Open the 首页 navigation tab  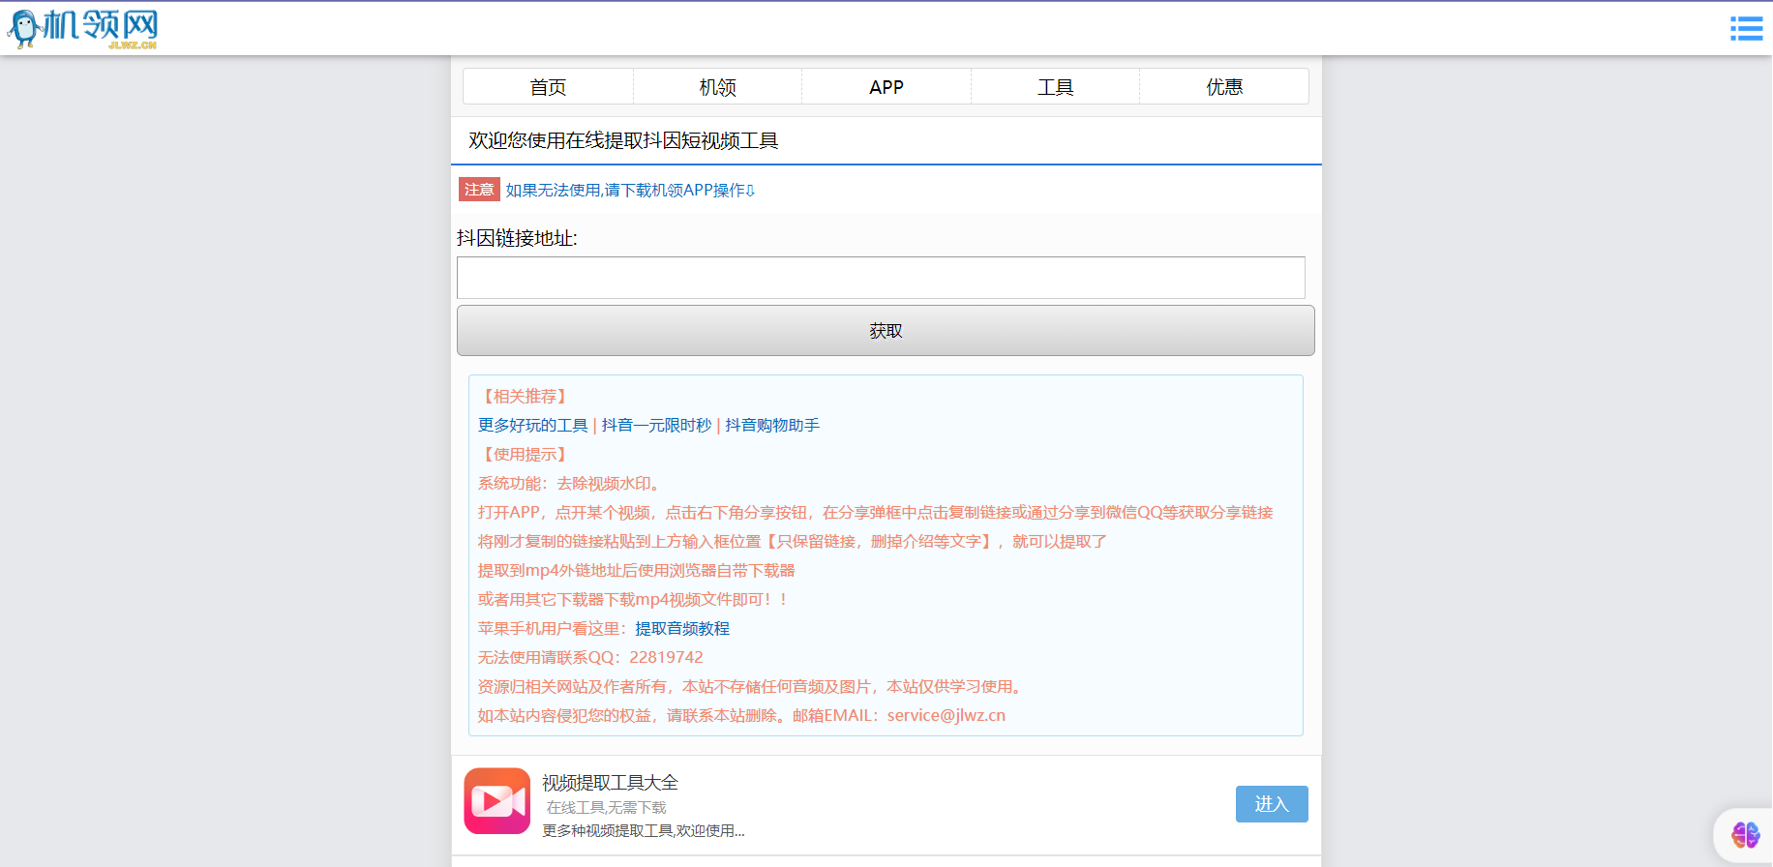[548, 87]
